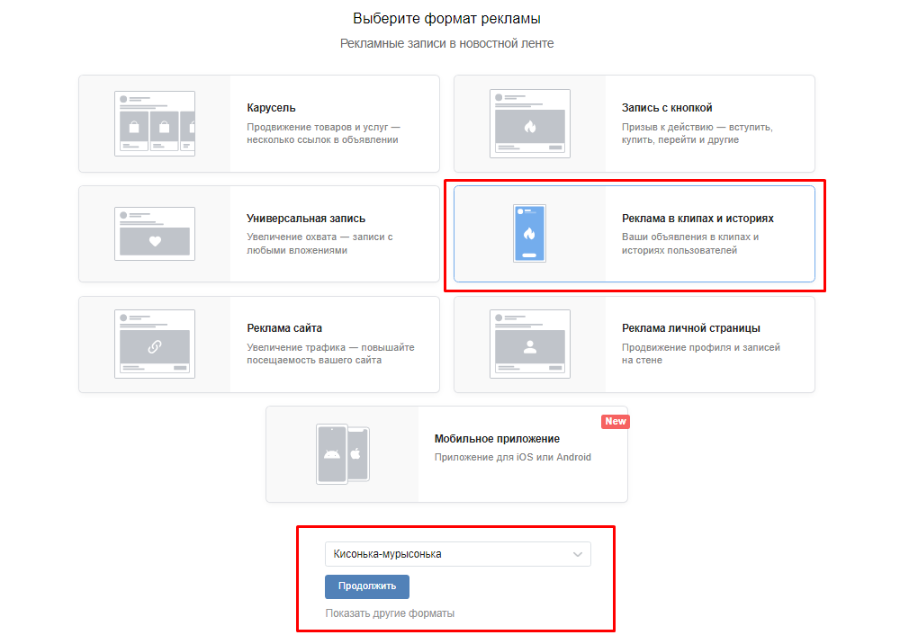
Task: Click description 'Призыв к действию — вступить'
Action: pos(697,127)
